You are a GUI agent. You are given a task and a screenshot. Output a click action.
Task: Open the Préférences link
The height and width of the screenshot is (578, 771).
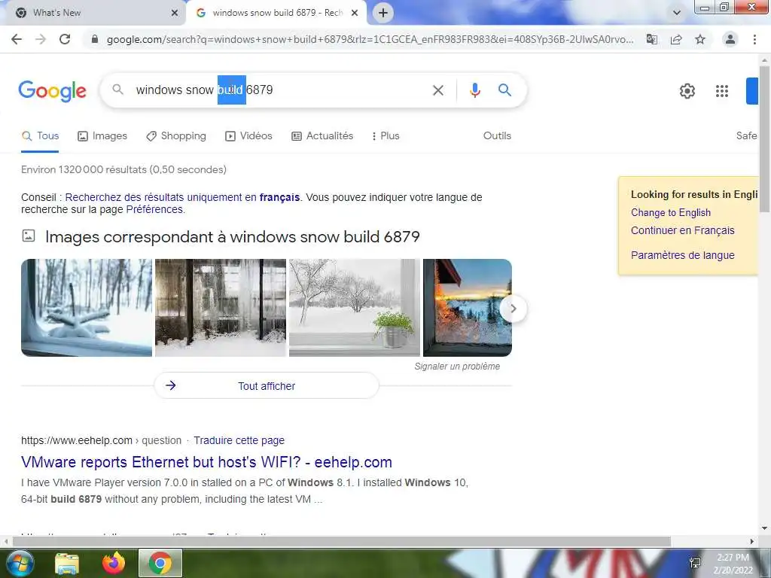tap(154, 209)
